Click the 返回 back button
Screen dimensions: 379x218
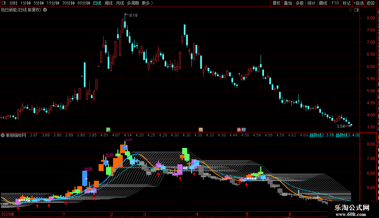click(370, 3)
